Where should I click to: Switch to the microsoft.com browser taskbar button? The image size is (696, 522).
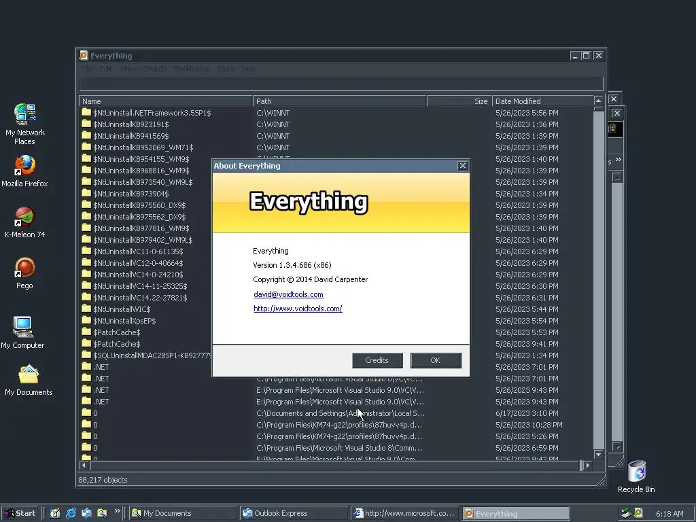[x=405, y=513]
